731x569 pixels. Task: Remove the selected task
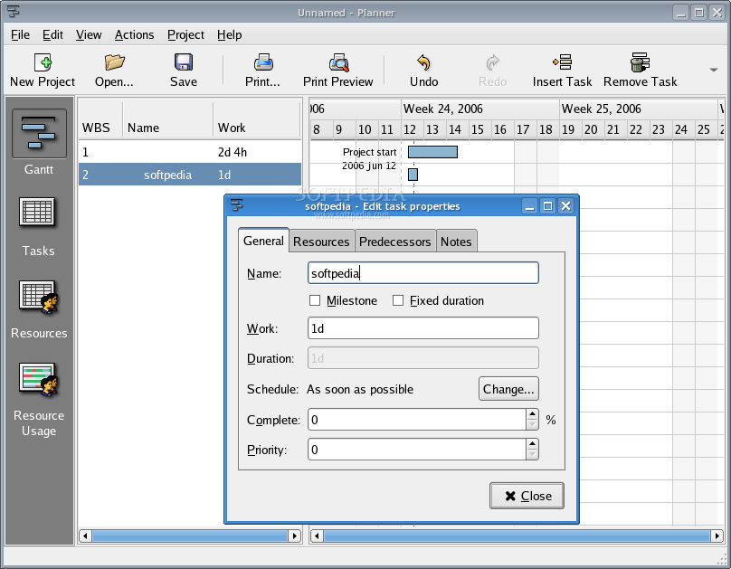639,70
